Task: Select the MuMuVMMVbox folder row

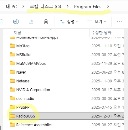Action: pyautogui.click(x=67, y=63)
